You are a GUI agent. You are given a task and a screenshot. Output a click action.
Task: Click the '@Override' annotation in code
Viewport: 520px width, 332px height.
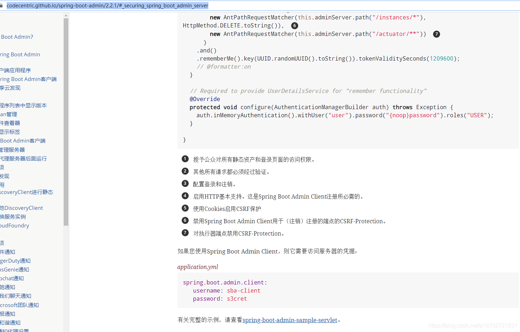tap(205, 99)
